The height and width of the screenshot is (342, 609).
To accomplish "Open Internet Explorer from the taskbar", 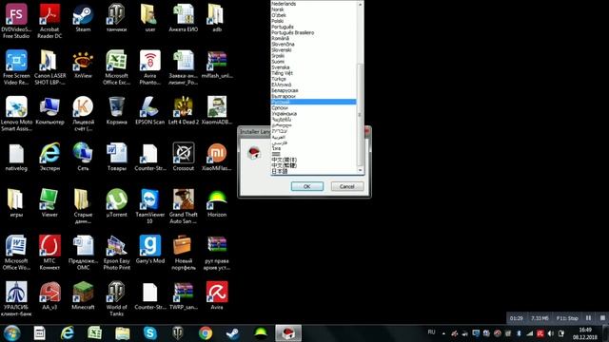I will (x=68, y=333).
